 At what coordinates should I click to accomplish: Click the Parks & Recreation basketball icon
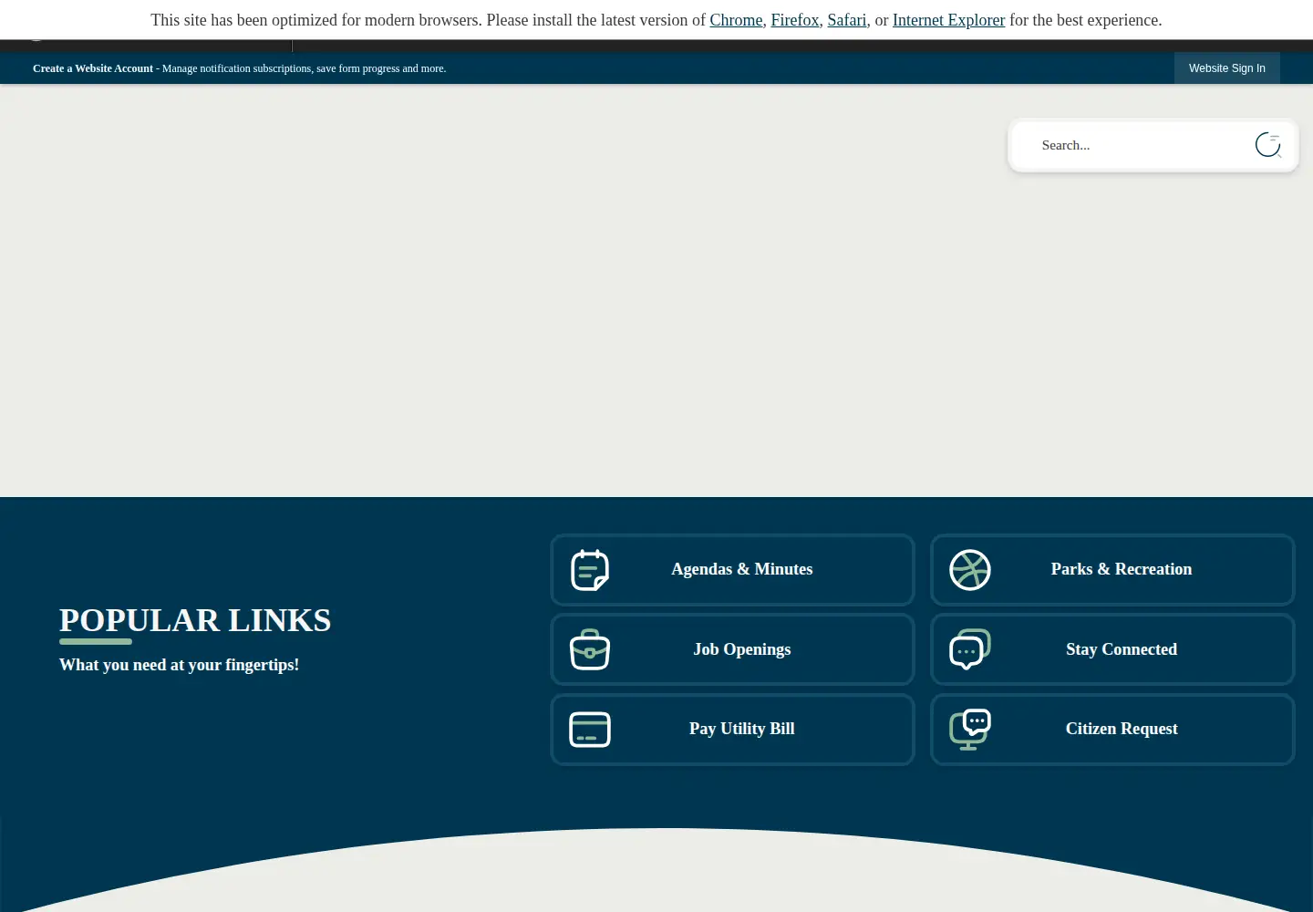pyautogui.click(x=970, y=570)
